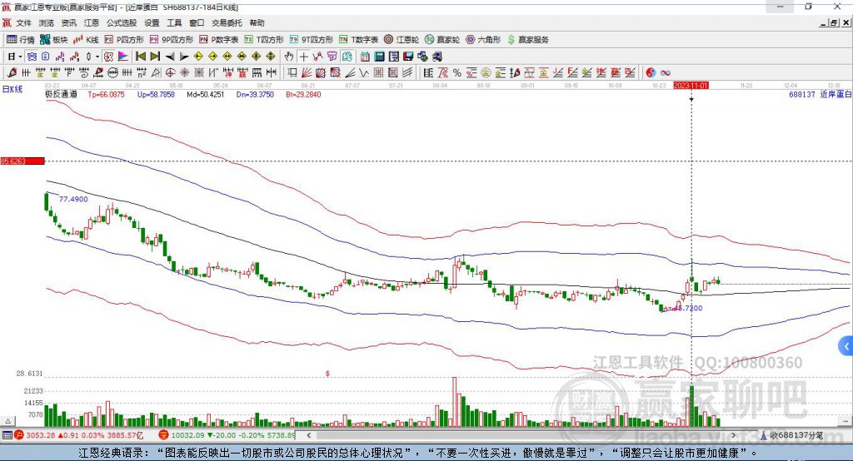
Task: Open the 交易委托 menu
Action: [227, 22]
